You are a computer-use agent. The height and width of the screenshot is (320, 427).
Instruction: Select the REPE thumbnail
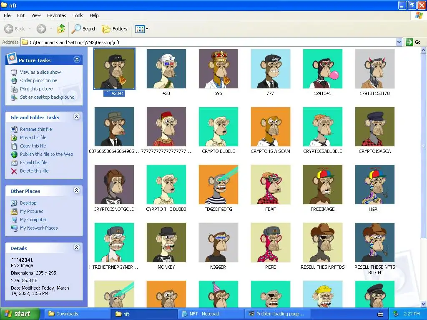coord(270,242)
